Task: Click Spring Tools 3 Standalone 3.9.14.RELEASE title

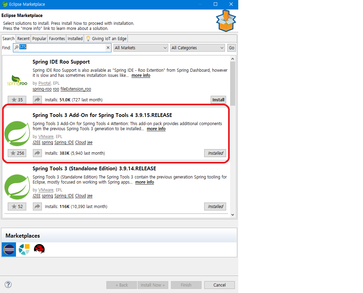Action: point(94,169)
